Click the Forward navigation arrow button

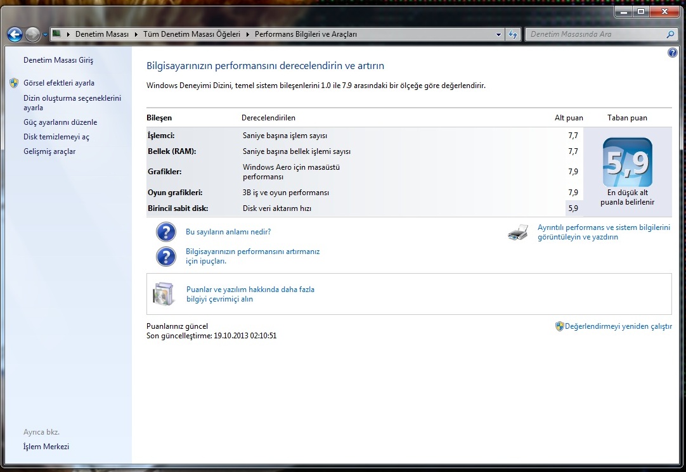[32, 34]
